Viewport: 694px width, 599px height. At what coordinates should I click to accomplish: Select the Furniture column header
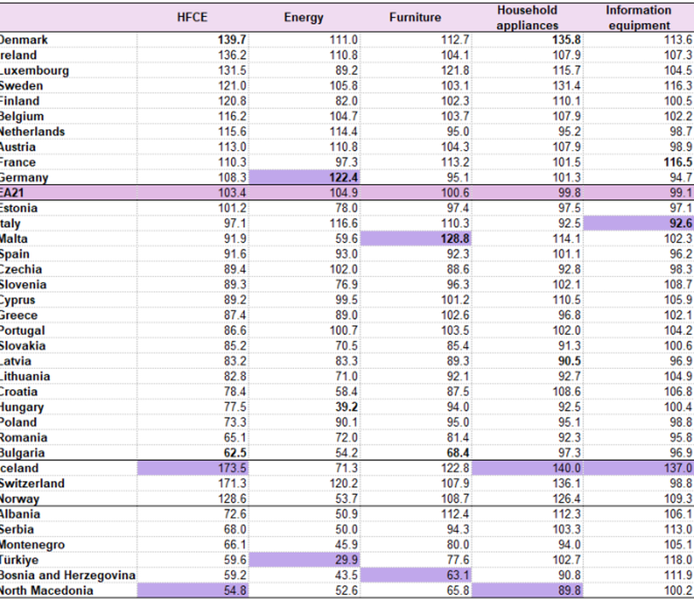click(415, 17)
